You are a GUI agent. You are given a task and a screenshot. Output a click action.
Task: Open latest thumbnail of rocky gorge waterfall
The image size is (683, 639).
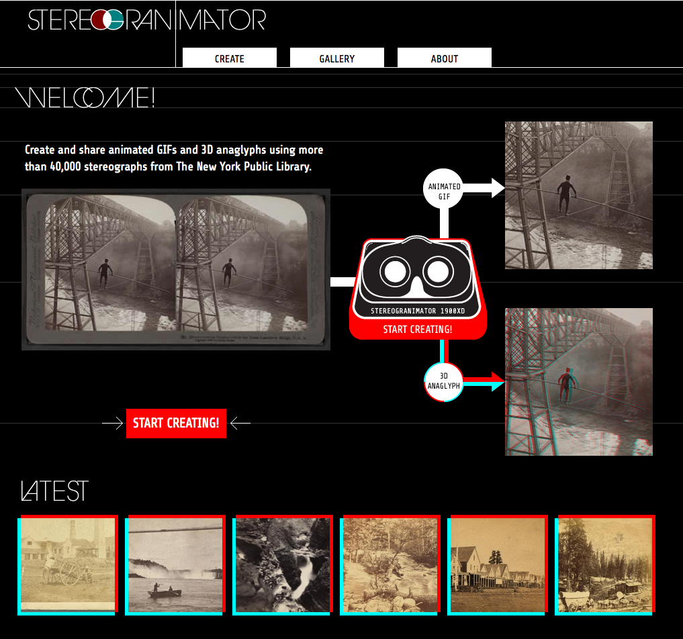click(283, 564)
